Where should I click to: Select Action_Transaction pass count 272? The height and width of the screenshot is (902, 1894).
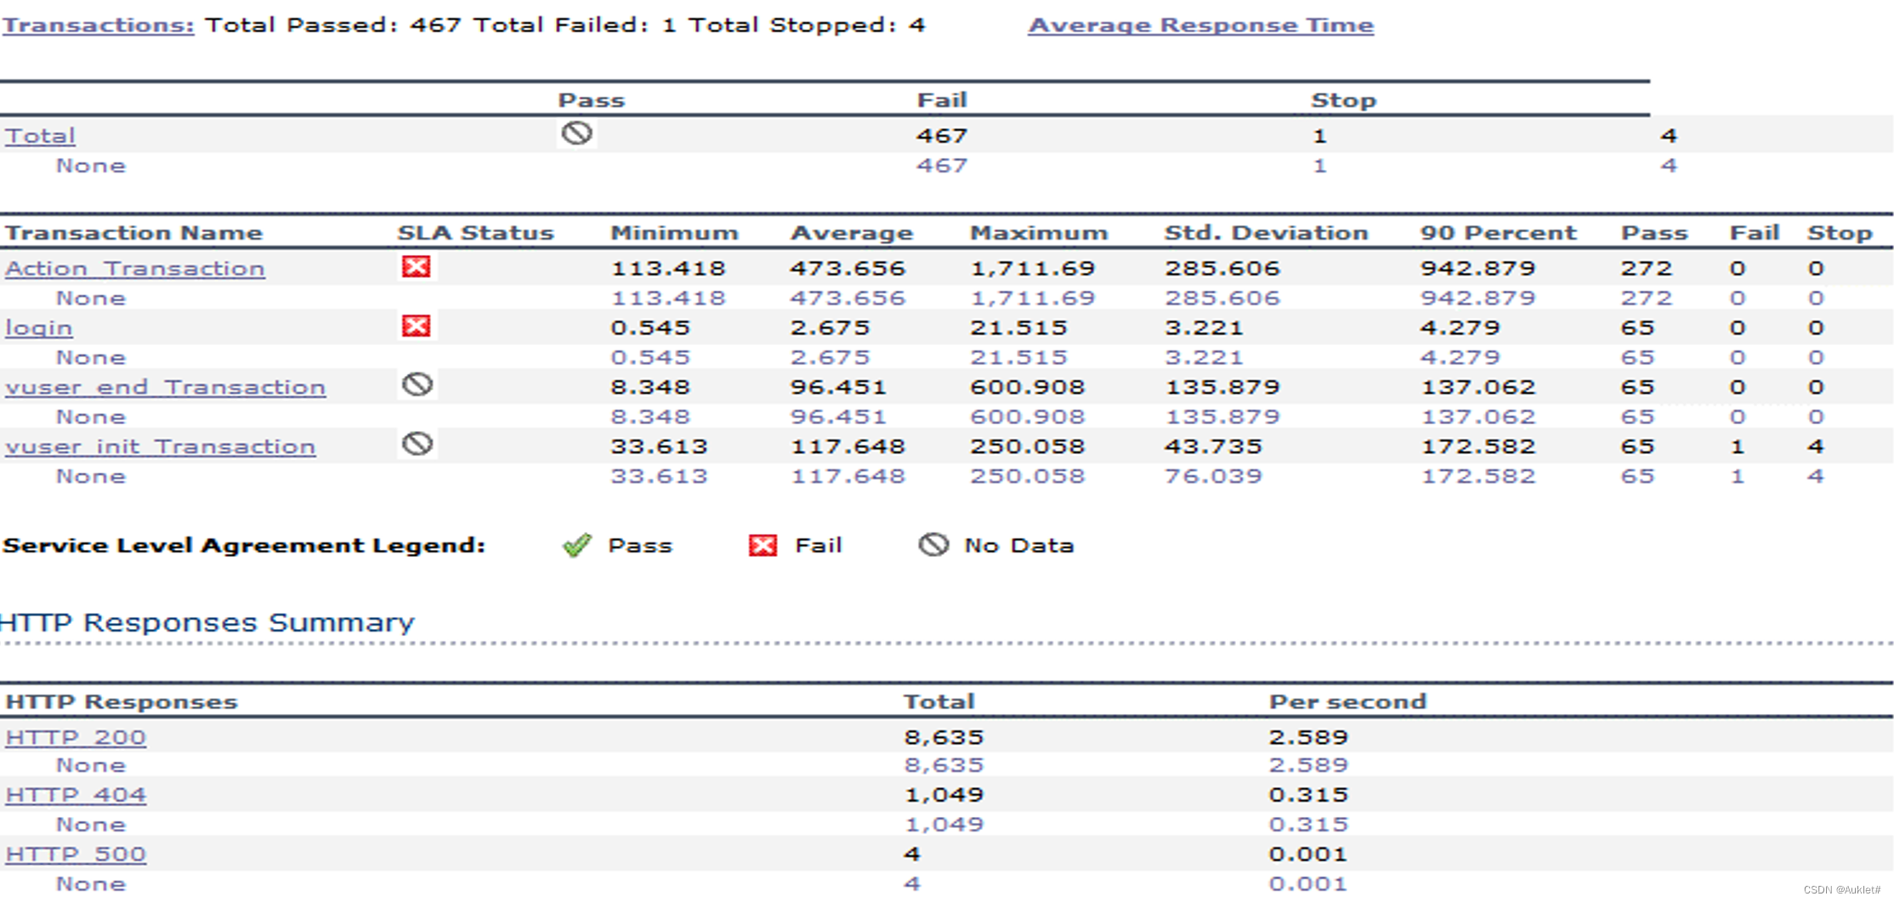pos(1647,269)
